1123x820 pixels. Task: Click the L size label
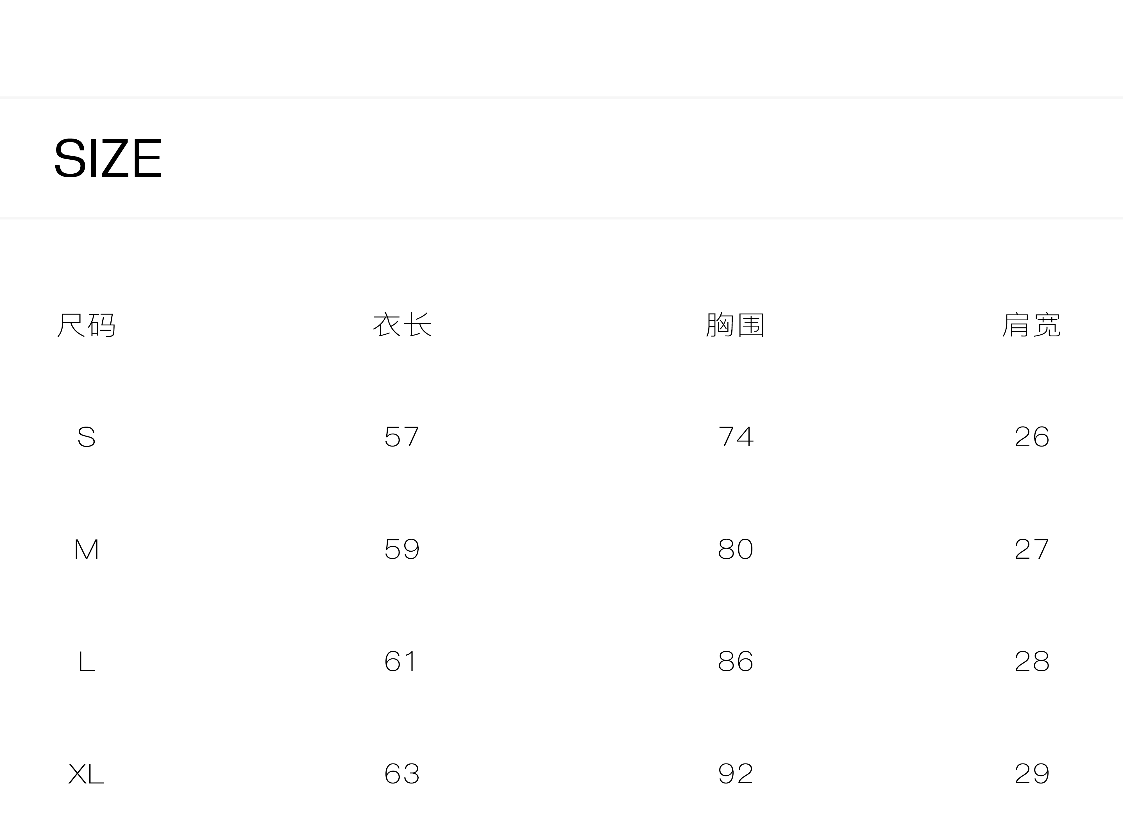[86, 661]
